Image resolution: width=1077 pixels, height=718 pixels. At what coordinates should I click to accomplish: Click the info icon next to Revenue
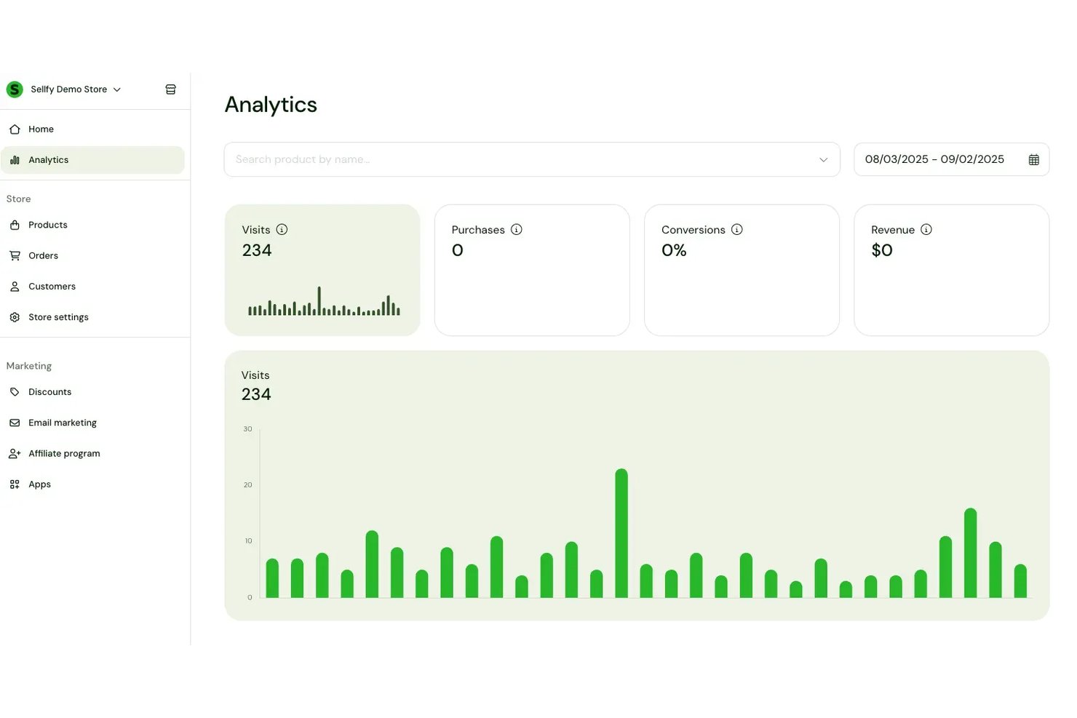[x=926, y=230]
